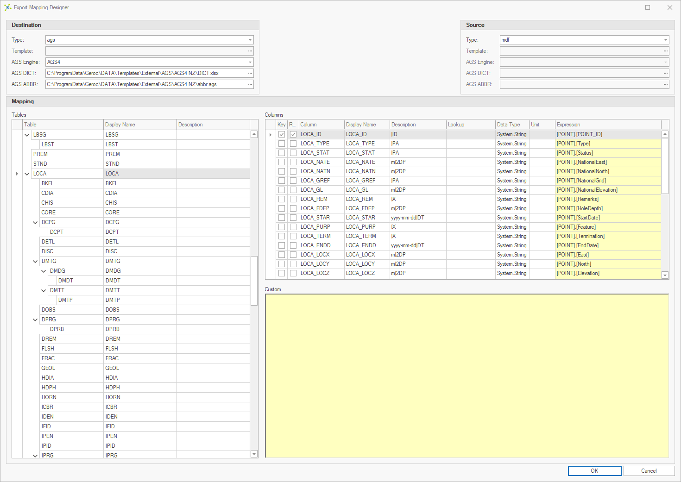681x482 pixels.
Task: Uncheck the Key checkbox for LOCA_ID
Action: point(282,134)
